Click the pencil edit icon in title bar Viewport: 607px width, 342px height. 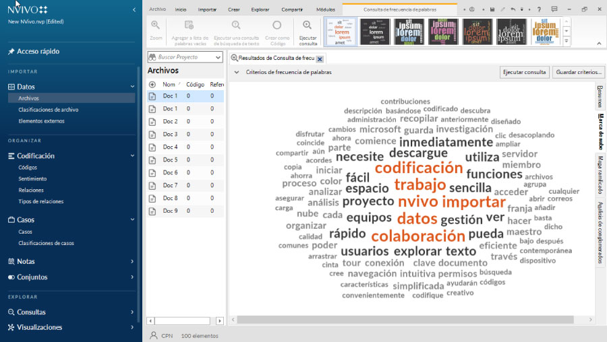tap(502, 9)
